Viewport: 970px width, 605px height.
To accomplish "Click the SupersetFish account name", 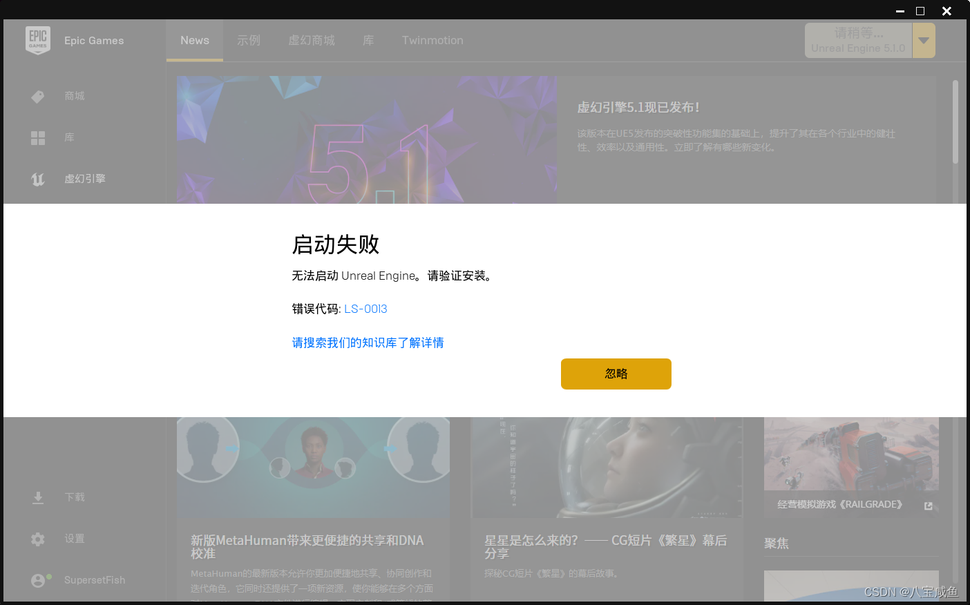I will pyautogui.click(x=95, y=580).
